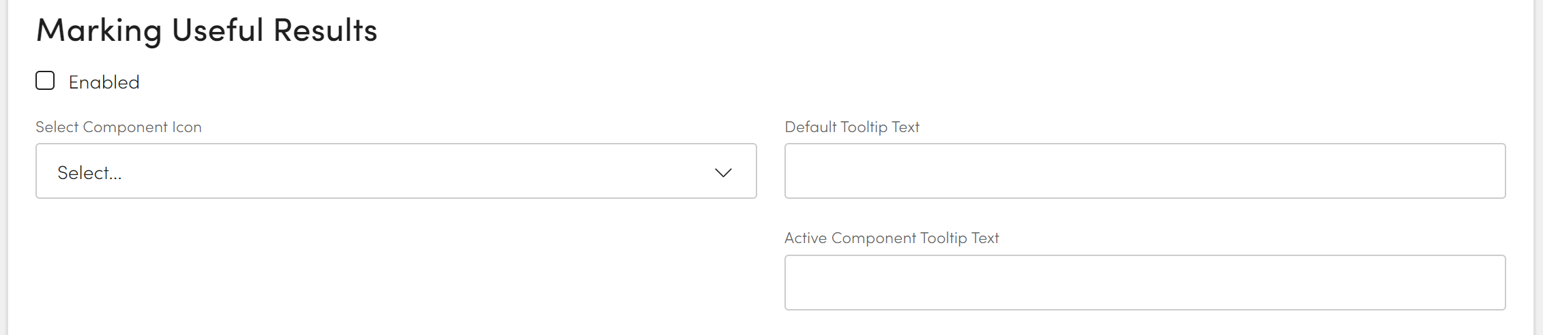Place cursor in the lower right tooltip input

(x=1145, y=283)
